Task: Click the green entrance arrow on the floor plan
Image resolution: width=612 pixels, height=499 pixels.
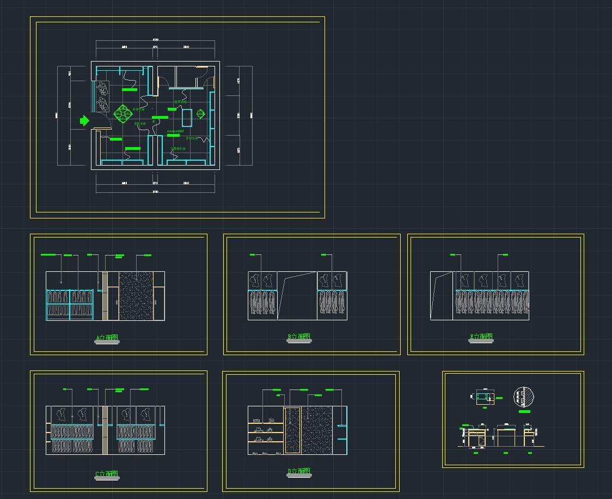Action: point(84,120)
